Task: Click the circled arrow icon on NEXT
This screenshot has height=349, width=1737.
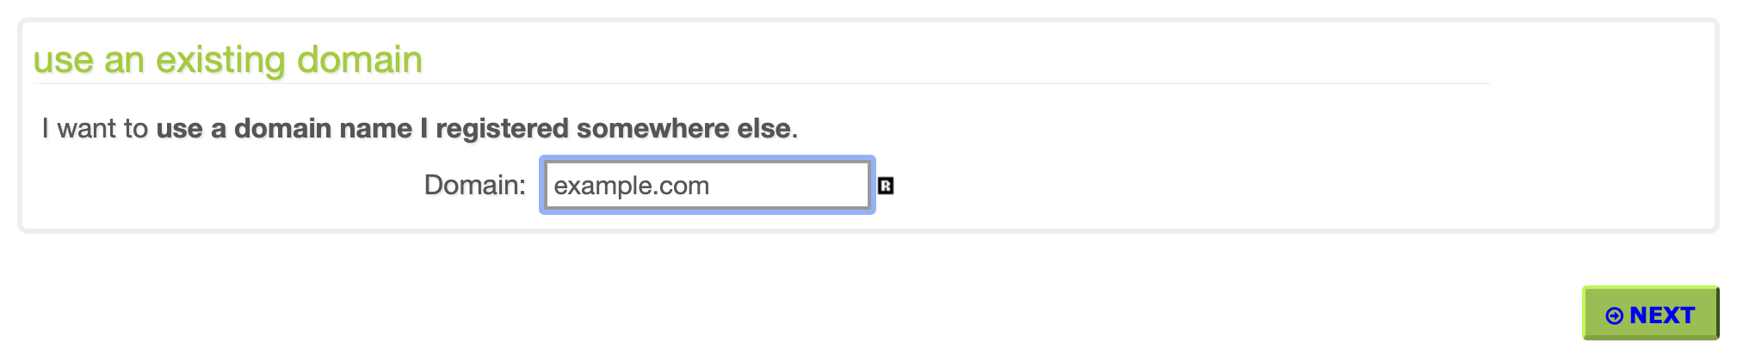Action: tap(1614, 315)
